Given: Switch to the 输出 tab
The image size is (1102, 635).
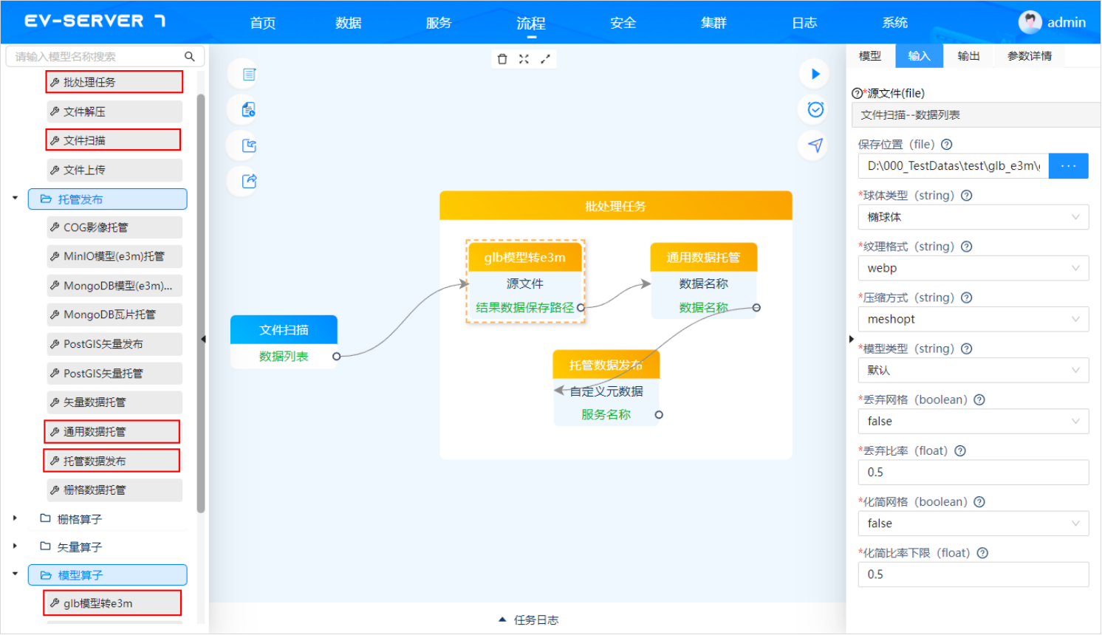Looking at the screenshot, I should click(968, 55).
